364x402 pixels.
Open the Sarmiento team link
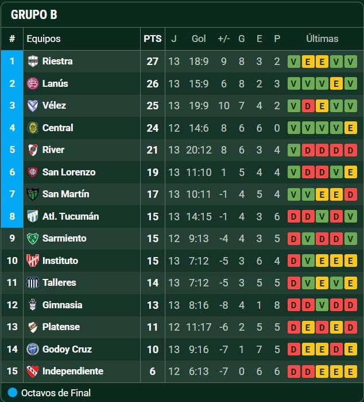pos(64,238)
